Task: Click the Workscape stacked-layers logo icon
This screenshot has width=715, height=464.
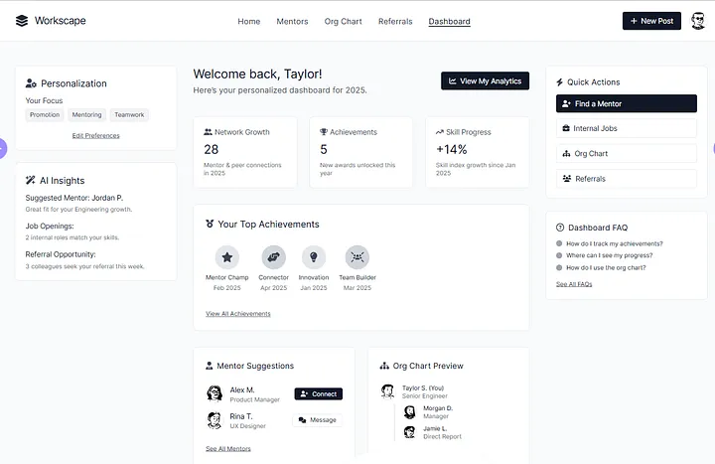Action: click(x=22, y=21)
